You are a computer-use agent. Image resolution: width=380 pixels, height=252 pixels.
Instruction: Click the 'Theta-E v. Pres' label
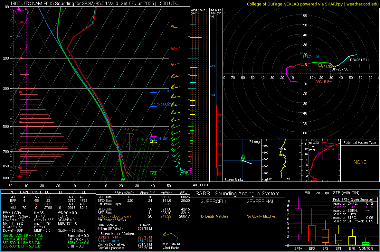tap(281, 152)
